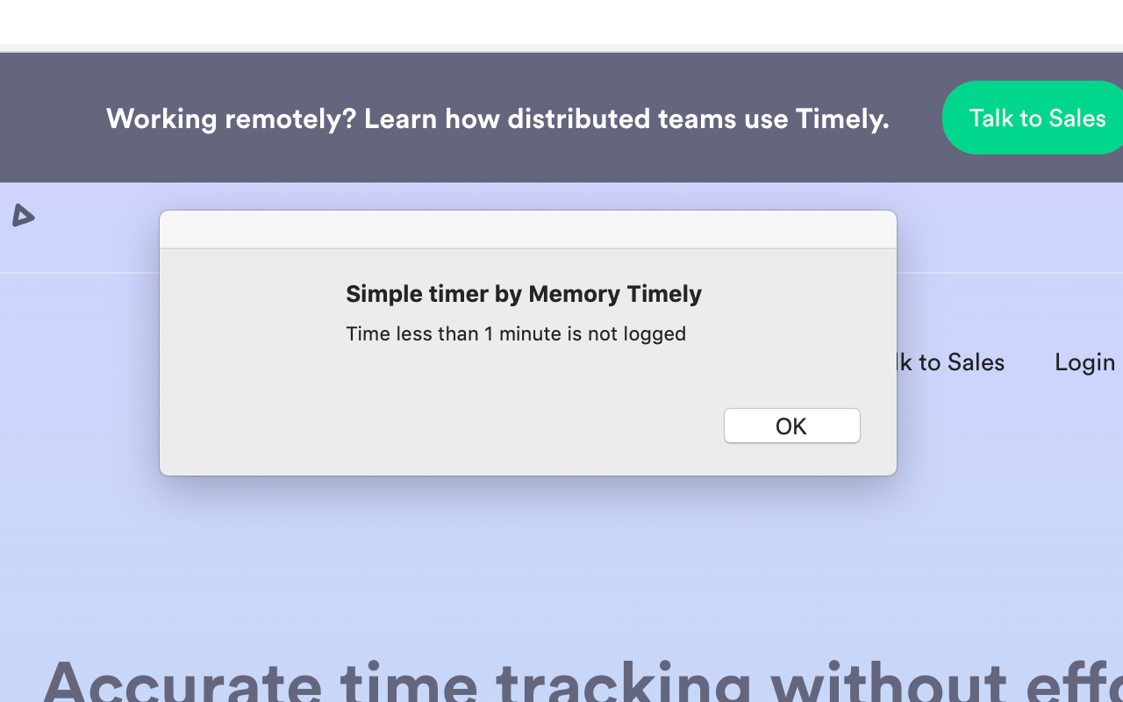Open the Login page
1123x702 pixels.
click(1084, 362)
